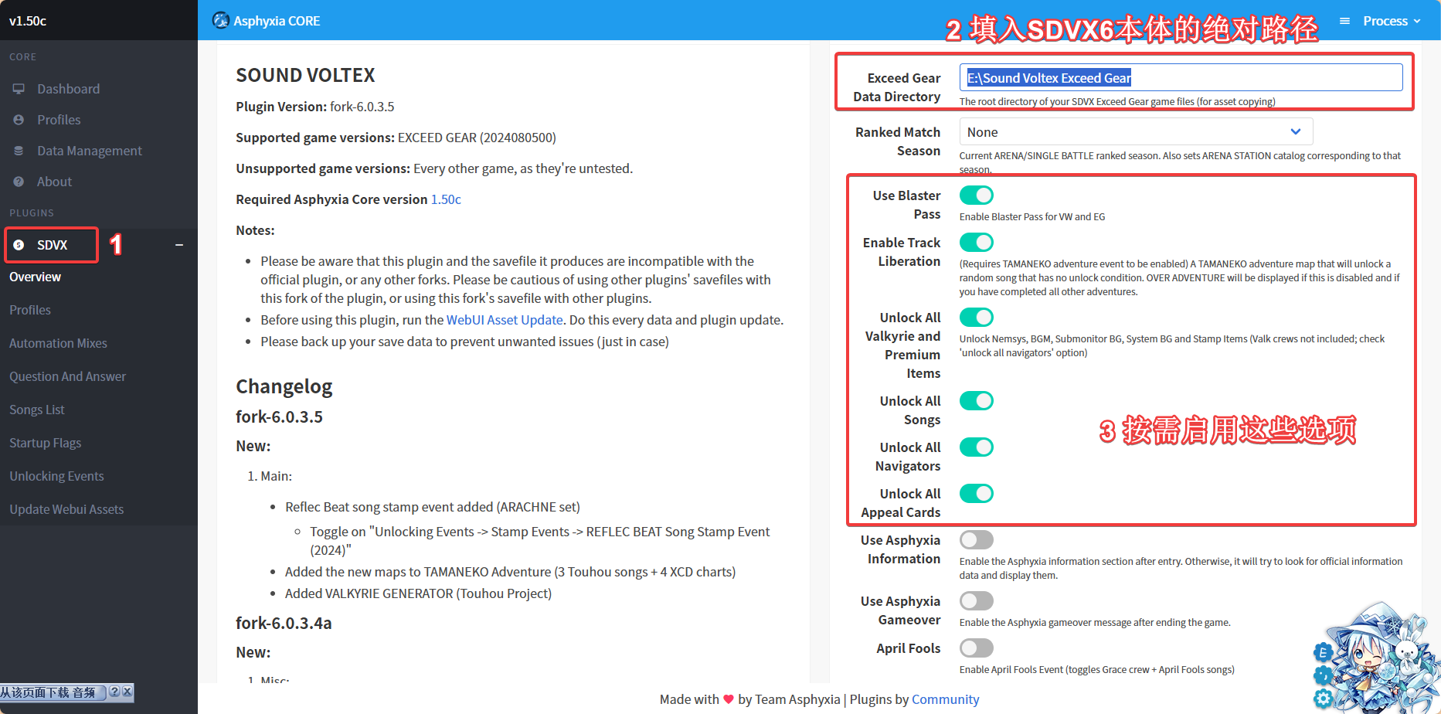
Task: Open the Ranked Match Season dropdown
Action: [x=1135, y=132]
